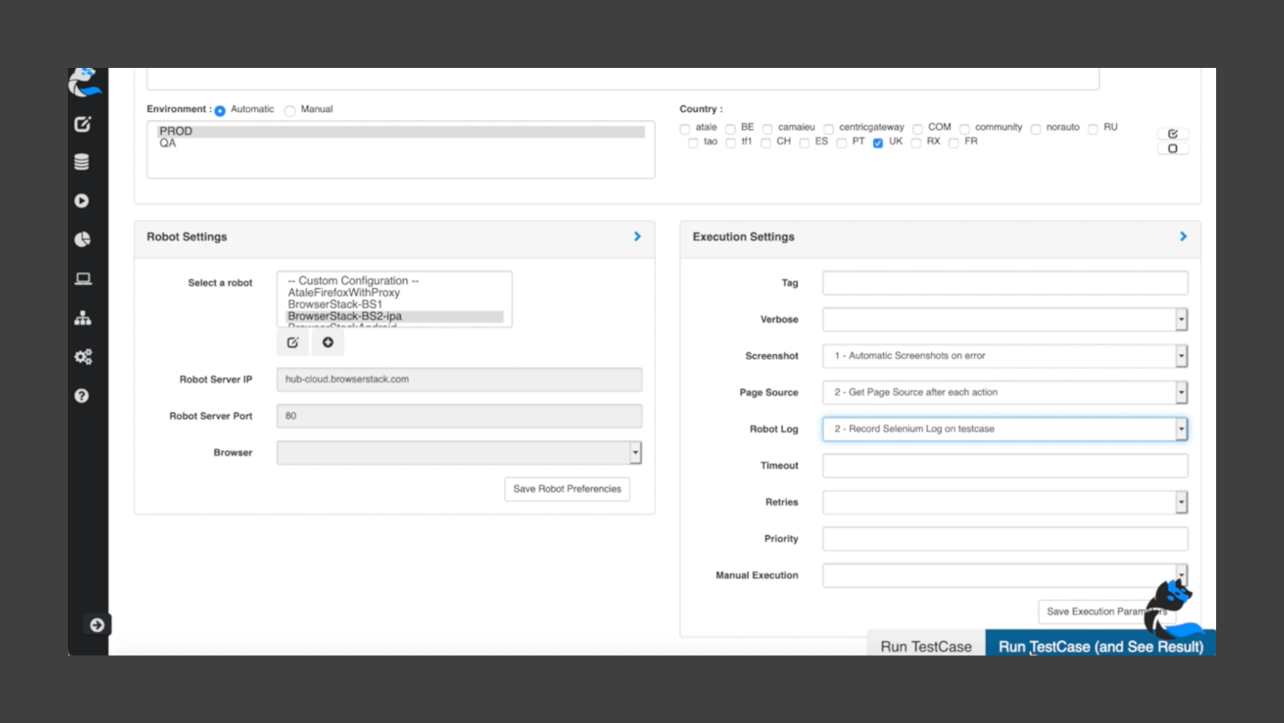Image resolution: width=1284 pixels, height=723 pixels.
Task: Open the Verbose dropdown
Action: [1005, 319]
